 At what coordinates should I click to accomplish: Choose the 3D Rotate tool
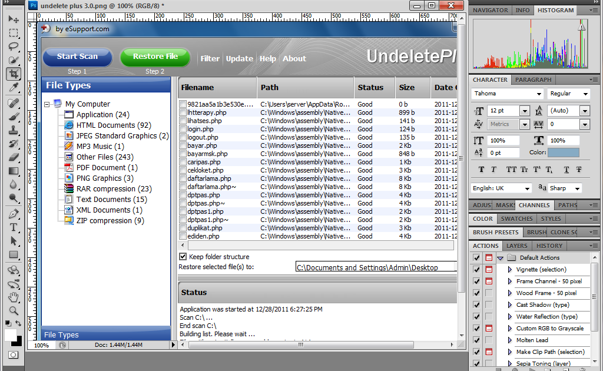[14, 270]
